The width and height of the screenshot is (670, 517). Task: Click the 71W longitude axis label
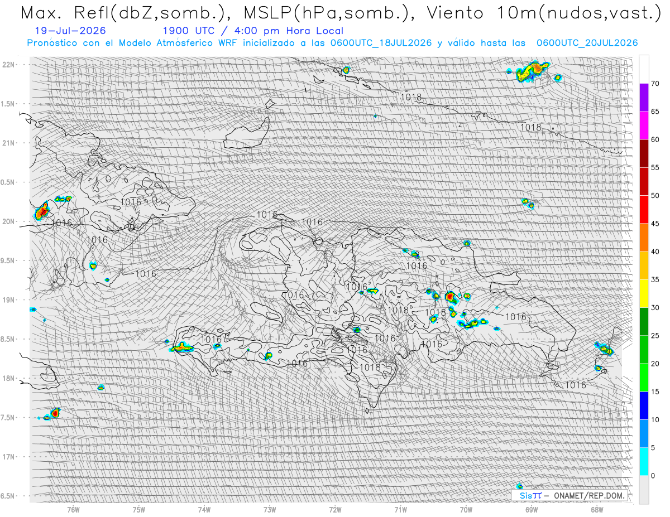(x=400, y=510)
